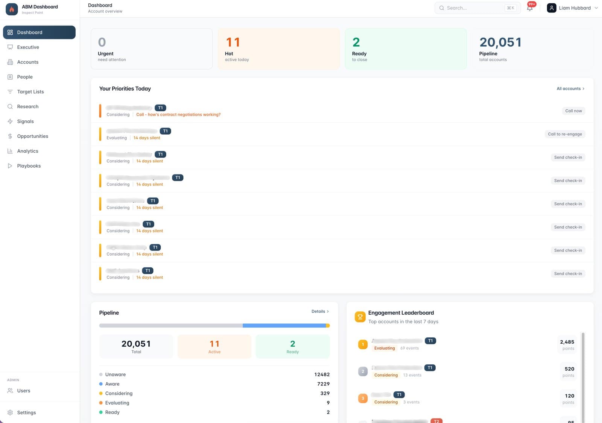Click the 2 Ready tile in Pipeline
Screen dimensions: 602x423
coord(293,347)
